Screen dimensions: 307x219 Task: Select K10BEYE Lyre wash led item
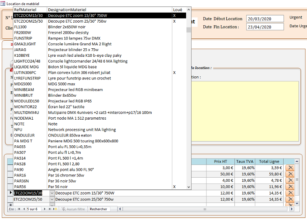point(100,55)
